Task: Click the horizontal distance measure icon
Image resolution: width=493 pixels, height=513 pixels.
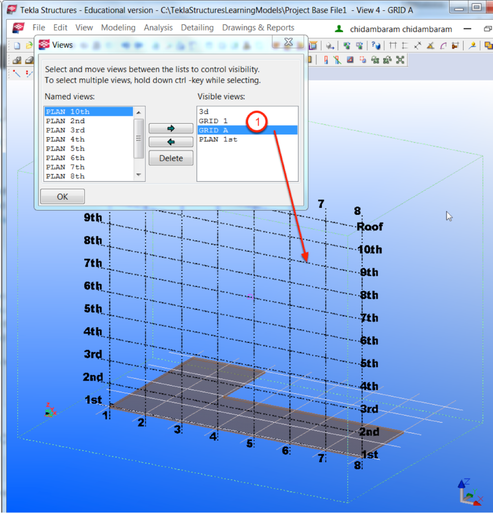Action: 393,46
